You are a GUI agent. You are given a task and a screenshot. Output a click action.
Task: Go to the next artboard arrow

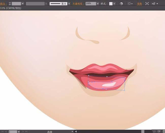tap(23, 131)
